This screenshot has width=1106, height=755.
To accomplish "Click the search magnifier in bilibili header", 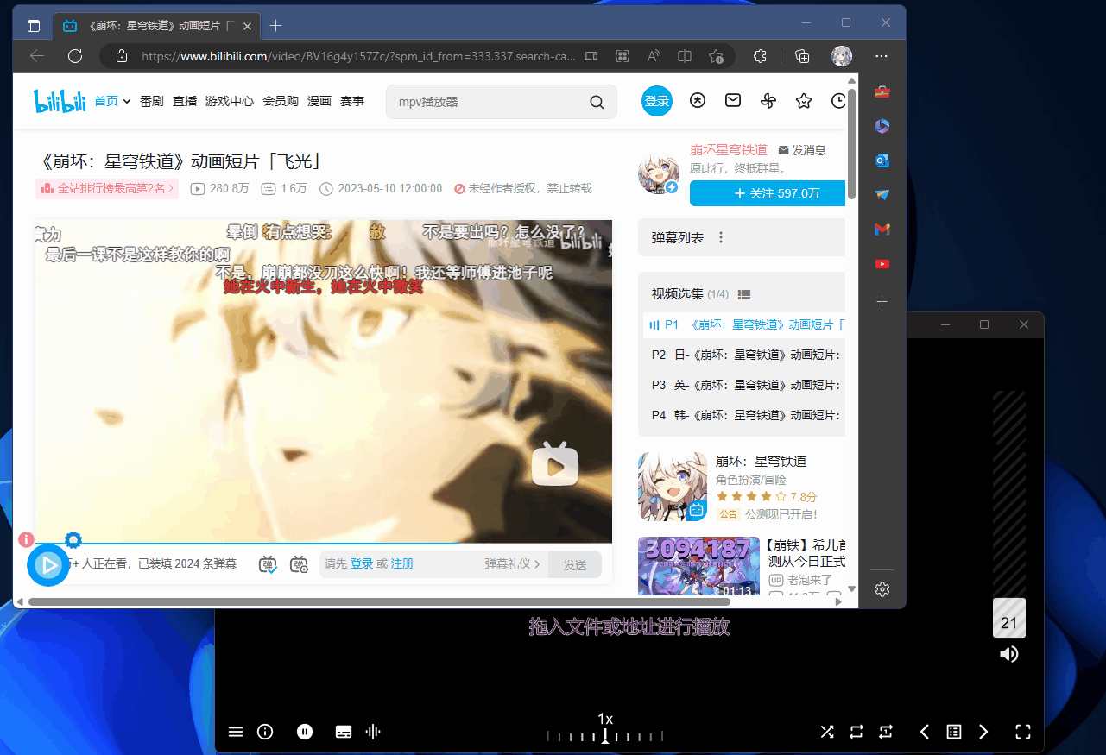I will (x=596, y=101).
